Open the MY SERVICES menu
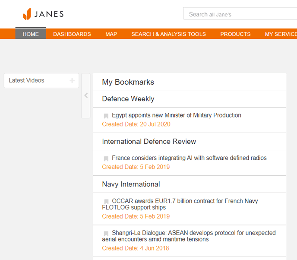Image resolution: width=297 pixels, height=260 pixels. point(281,34)
